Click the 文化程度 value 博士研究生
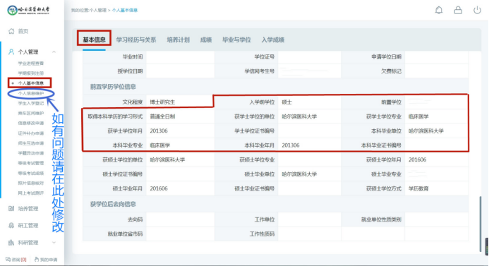Viewport: 489px width, 266px height. click(162, 102)
